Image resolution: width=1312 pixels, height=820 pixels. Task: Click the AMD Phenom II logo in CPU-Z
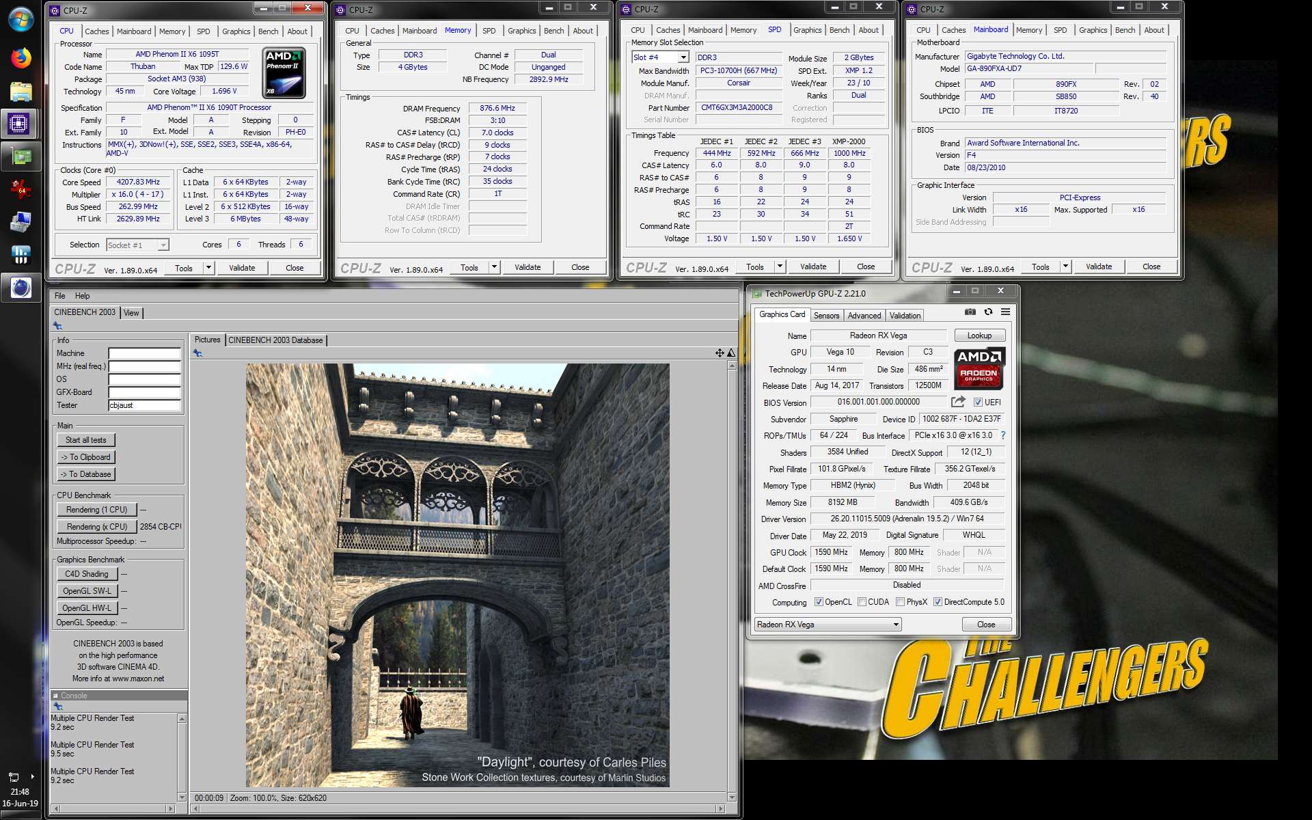[x=284, y=72]
